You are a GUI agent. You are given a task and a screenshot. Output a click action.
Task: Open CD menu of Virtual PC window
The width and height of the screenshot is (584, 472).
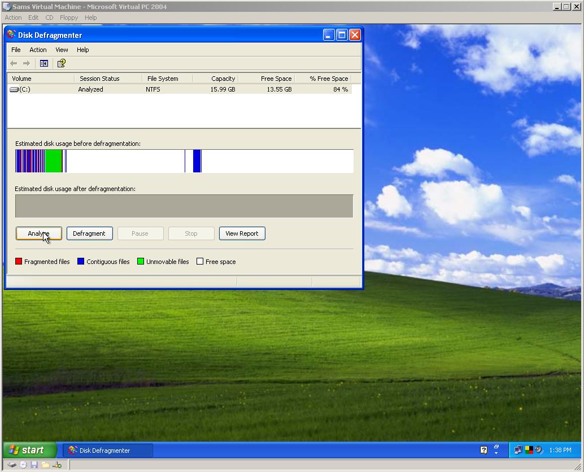coord(49,18)
